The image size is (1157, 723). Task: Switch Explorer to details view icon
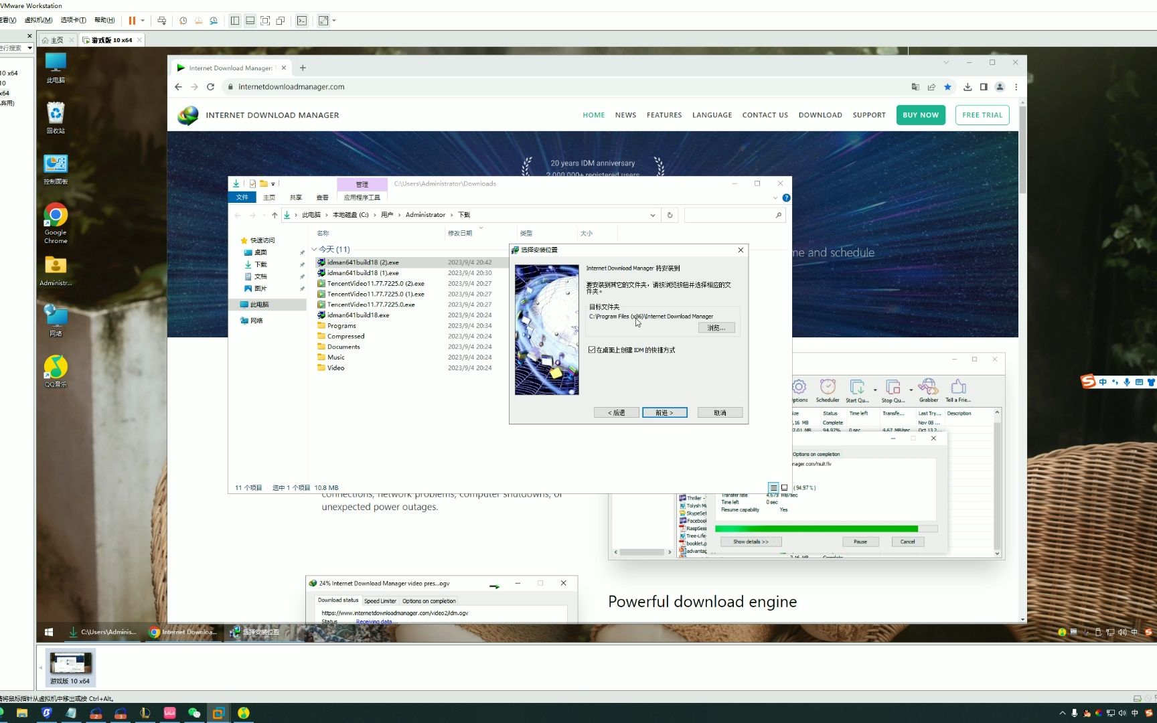click(x=773, y=487)
